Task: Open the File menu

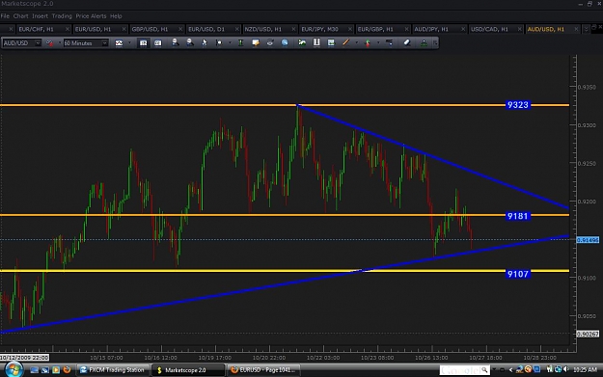Action: point(5,16)
